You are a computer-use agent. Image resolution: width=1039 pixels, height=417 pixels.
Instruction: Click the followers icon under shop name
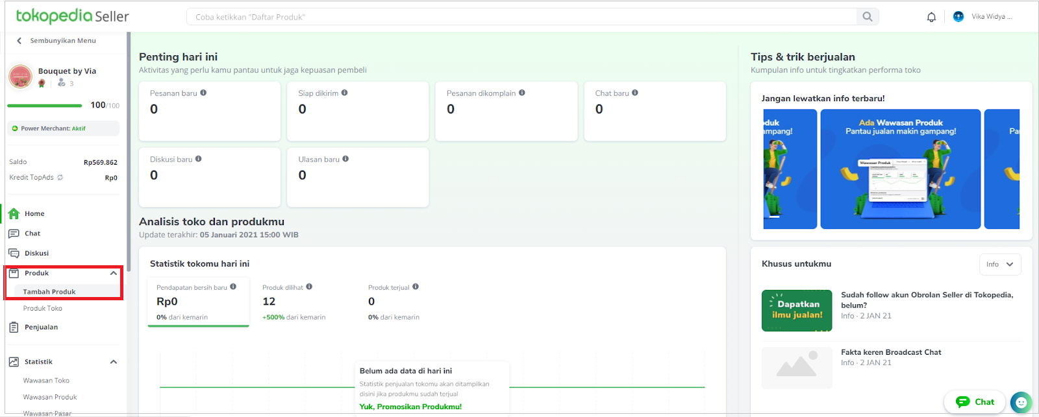(61, 82)
